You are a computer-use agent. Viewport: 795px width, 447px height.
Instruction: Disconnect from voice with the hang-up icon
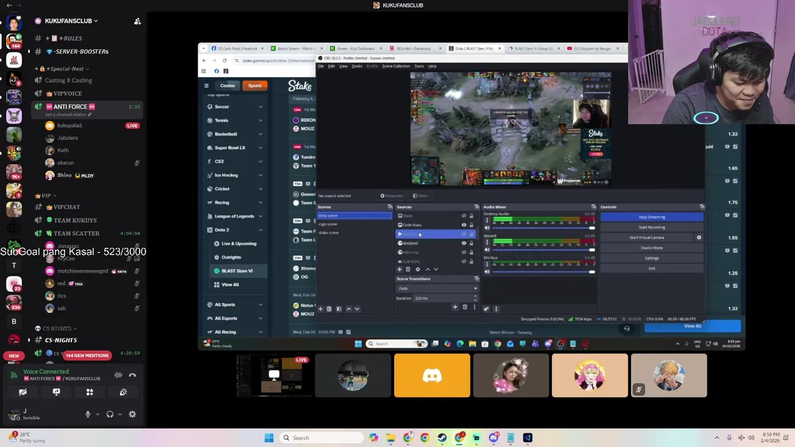[132, 375]
